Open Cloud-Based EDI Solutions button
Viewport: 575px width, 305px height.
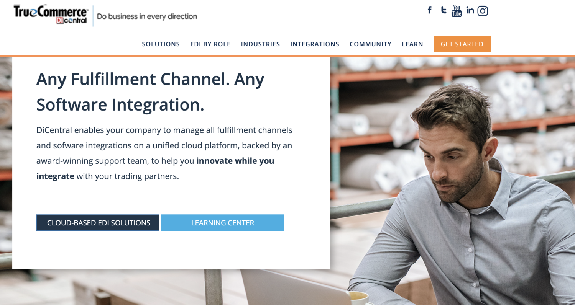[x=98, y=223]
